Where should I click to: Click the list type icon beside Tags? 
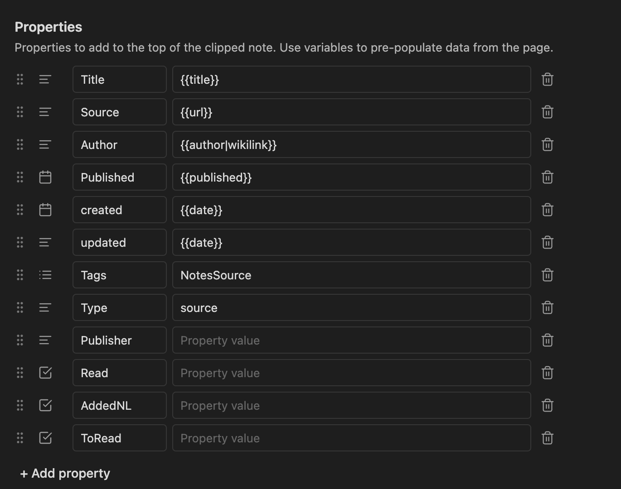pos(45,275)
